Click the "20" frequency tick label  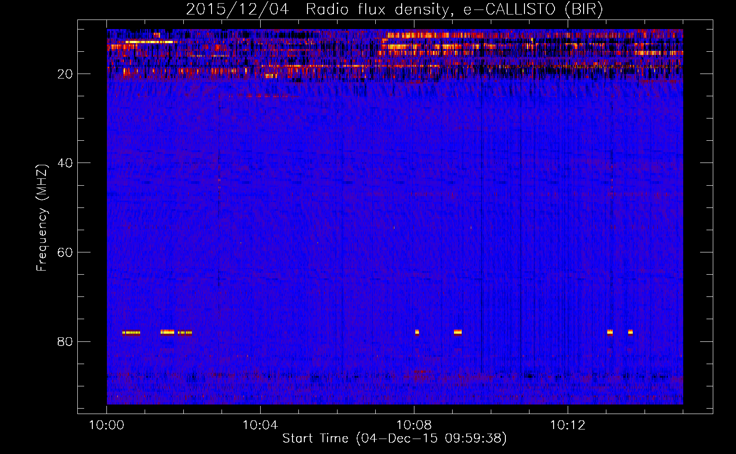tap(65, 74)
